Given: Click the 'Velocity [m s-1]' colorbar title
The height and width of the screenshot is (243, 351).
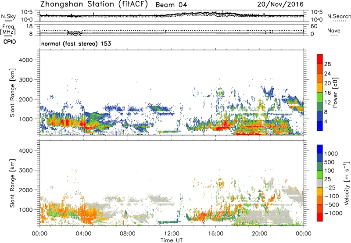Looking at the screenshot, I should pyautogui.click(x=347, y=183).
